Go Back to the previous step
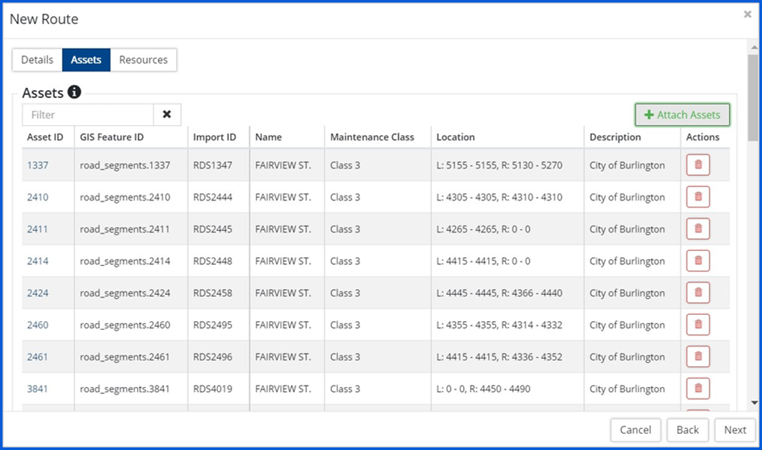 click(687, 430)
